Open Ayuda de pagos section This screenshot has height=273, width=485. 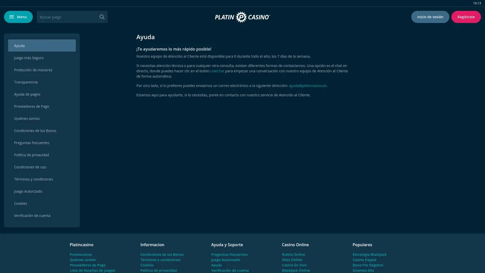42,94
